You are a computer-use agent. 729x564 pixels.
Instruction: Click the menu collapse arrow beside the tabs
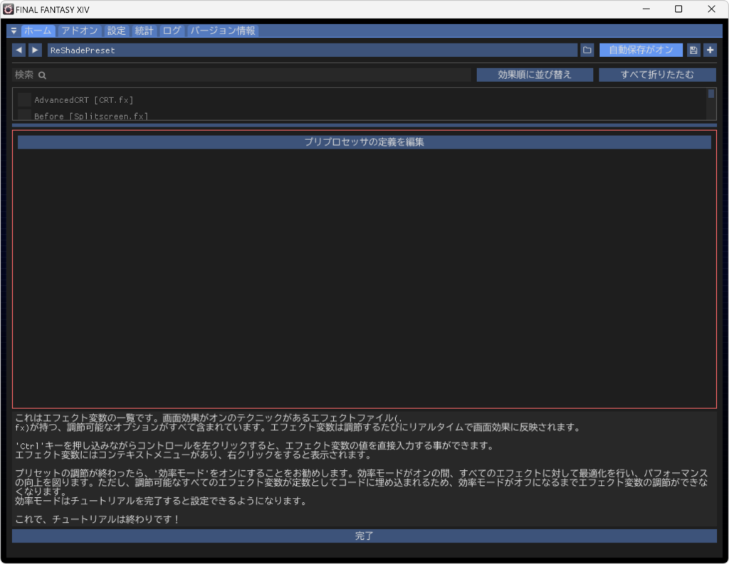click(x=13, y=31)
